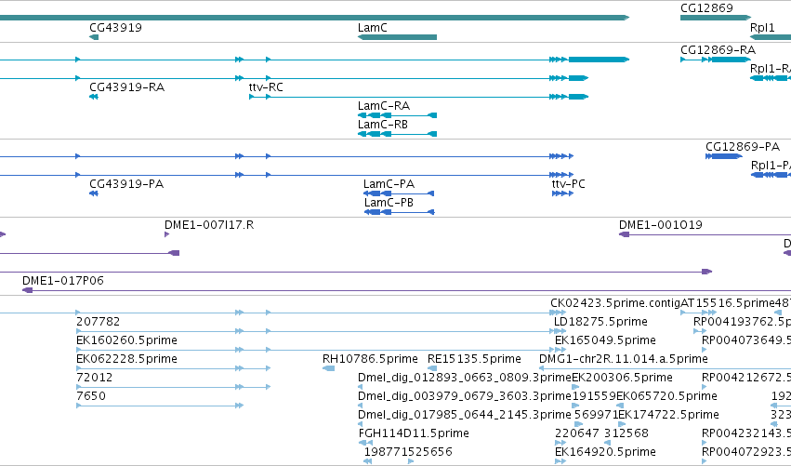Click EST EK160260.5prime
791x466 pixels.
[x=126, y=340]
